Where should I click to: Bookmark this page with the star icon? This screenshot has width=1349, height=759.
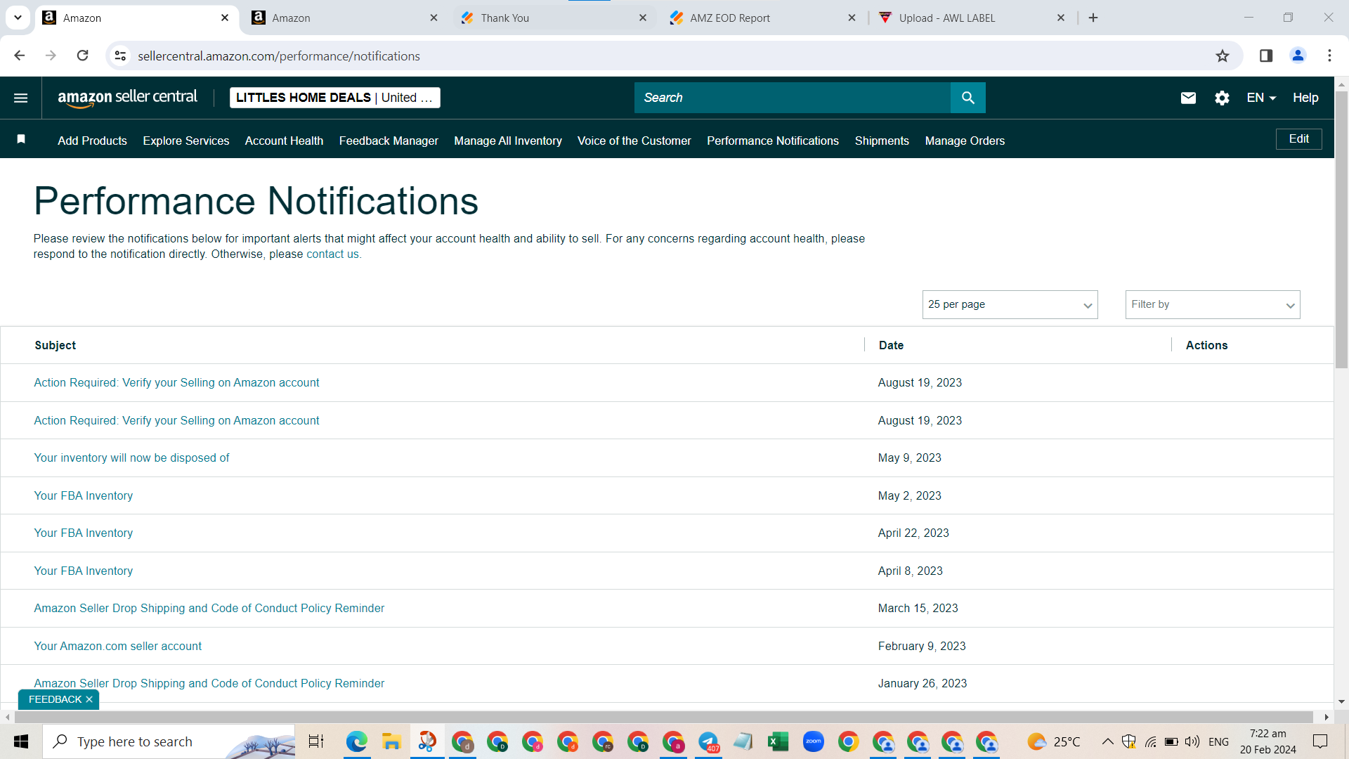pos(1223,56)
